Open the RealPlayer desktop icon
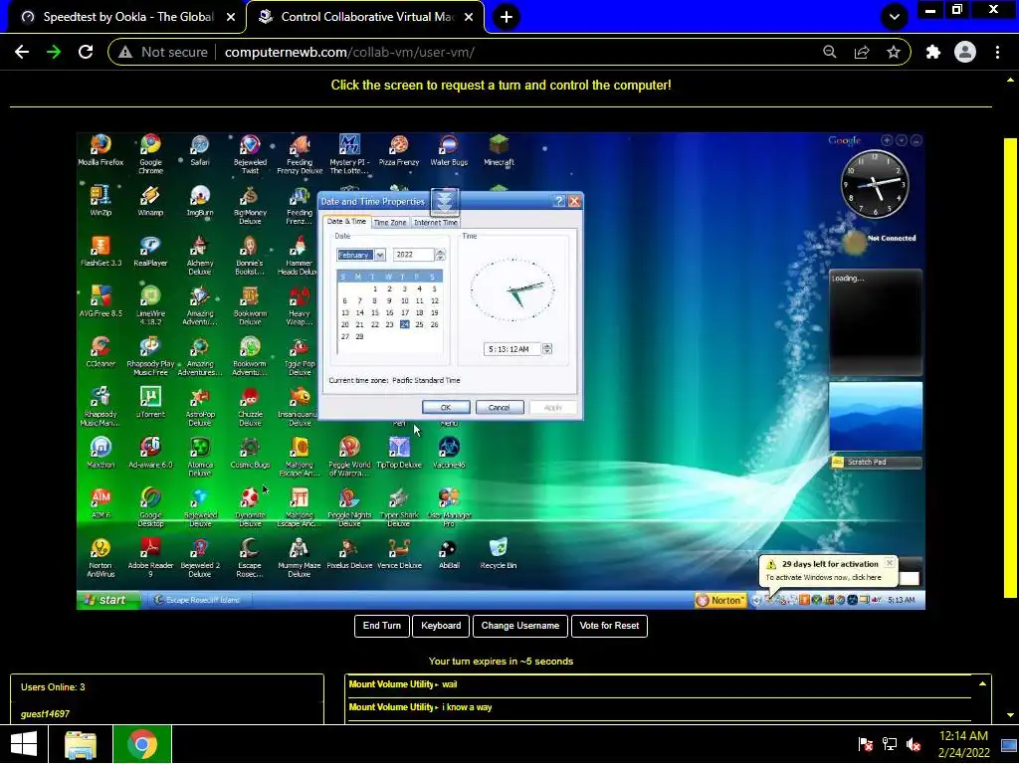 click(x=151, y=251)
